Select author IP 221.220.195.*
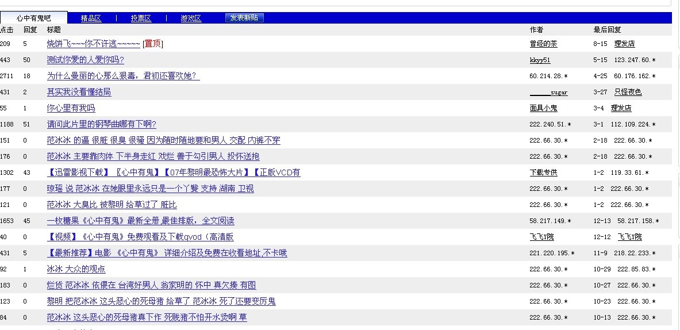The width and height of the screenshot is (680, 330). (552, 253)
